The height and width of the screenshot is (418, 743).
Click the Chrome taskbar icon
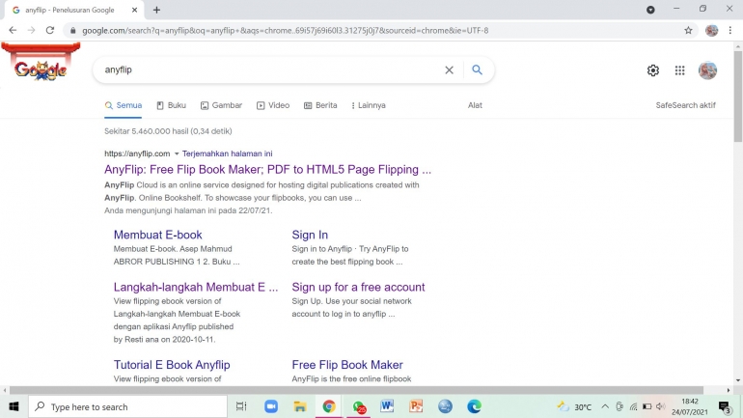pos(329,406)
